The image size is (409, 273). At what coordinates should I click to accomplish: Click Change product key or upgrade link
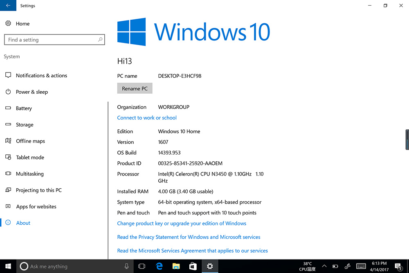(x=182, y=223)
